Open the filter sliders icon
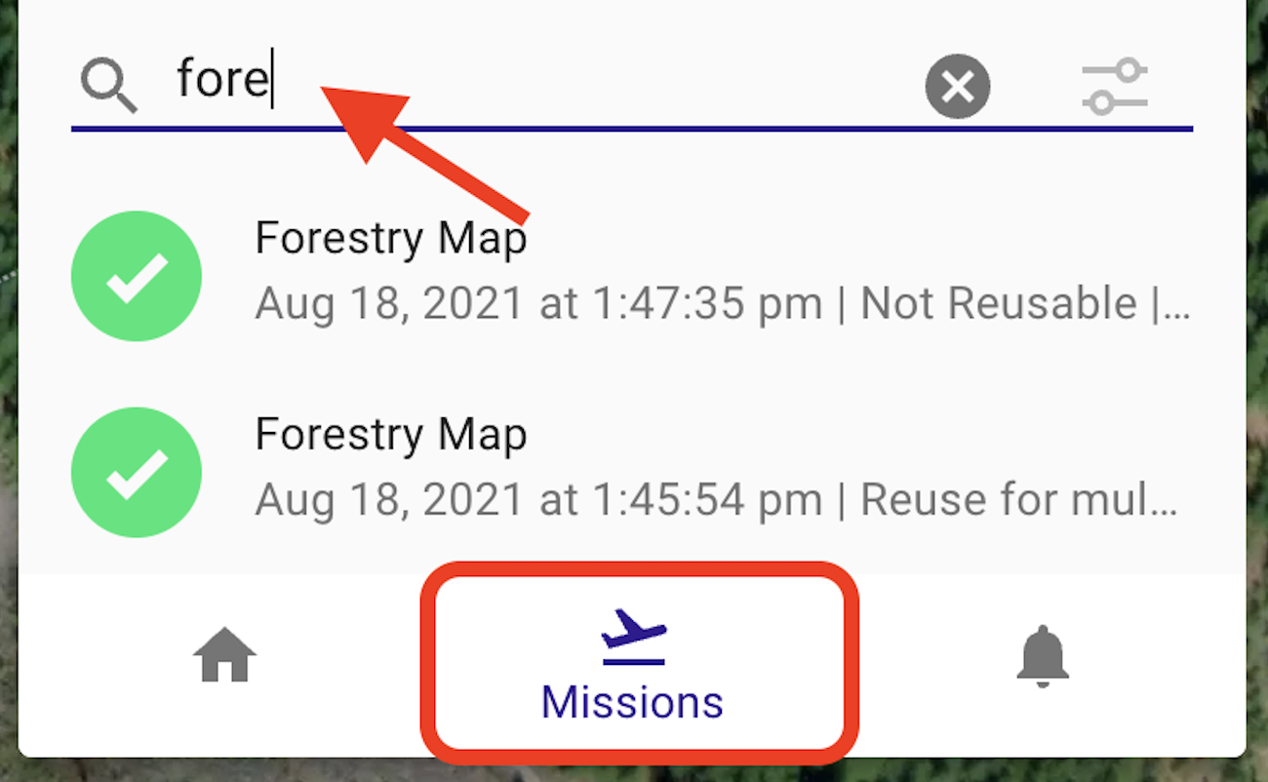Viewport: 1268px width, 782px height. click(1115, 87)
